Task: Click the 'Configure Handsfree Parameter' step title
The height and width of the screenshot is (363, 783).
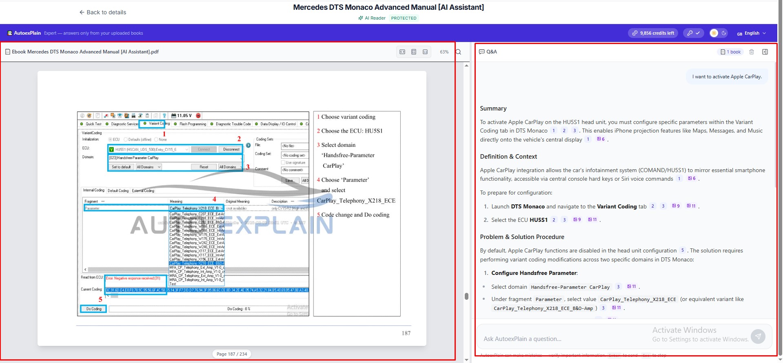Action: point(534,273)
